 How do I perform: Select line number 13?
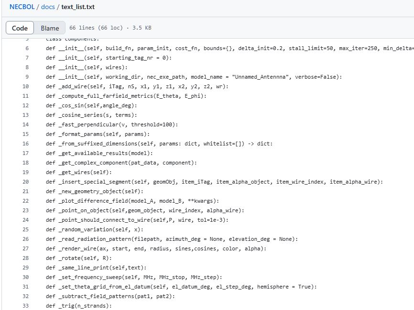click(26, 115)
